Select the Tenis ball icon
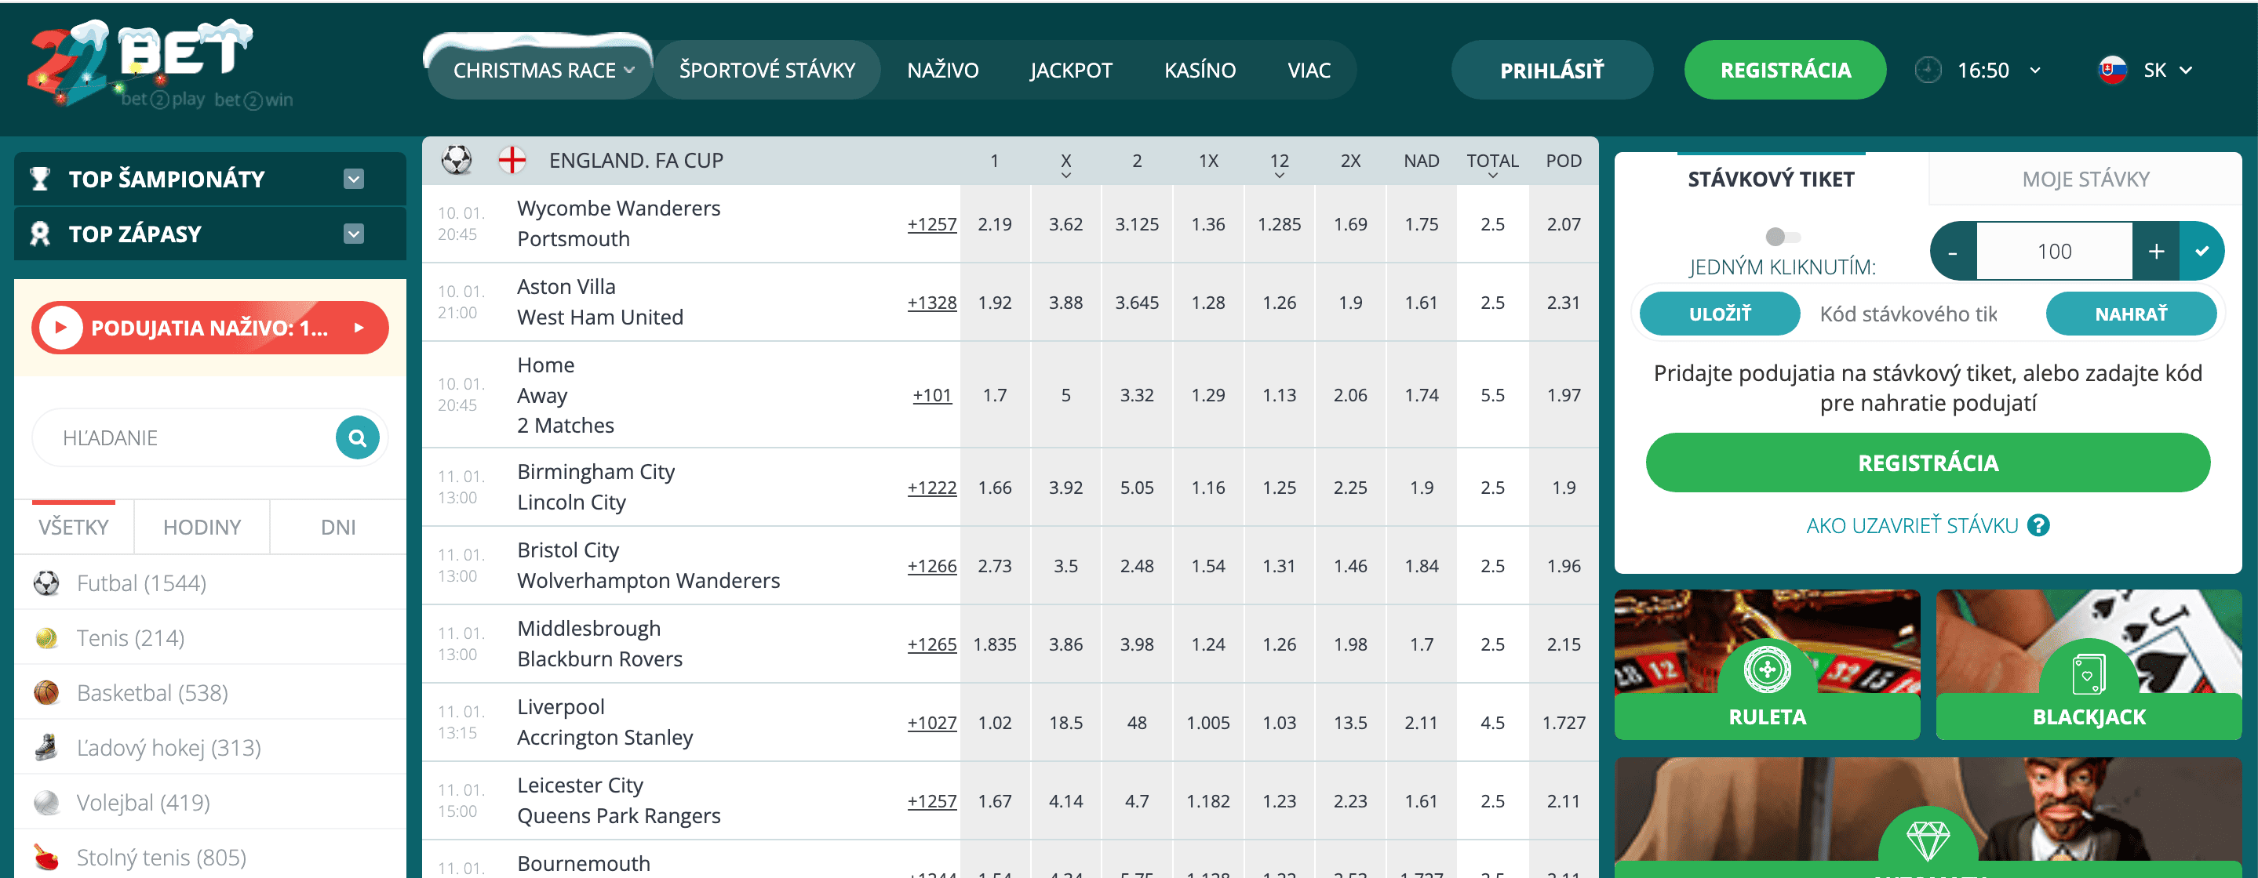This screenshot has width=2258, height=878. pyautogui.click(x=46, y=638)
